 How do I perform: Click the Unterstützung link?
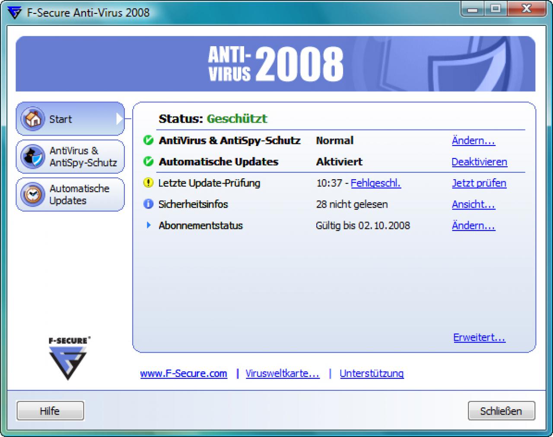pyautogui.click(x=372, y=374)
